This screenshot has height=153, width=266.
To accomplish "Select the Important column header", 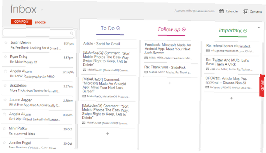I will tap(230, 30).
